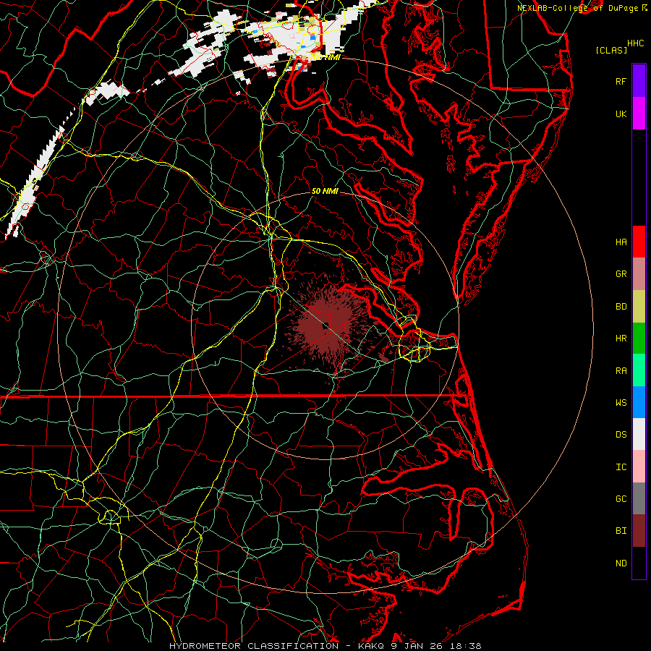The width and height of the screenshot is (651, 651).
Task: Click the 50 NMI range ring label
Action: 325,192
